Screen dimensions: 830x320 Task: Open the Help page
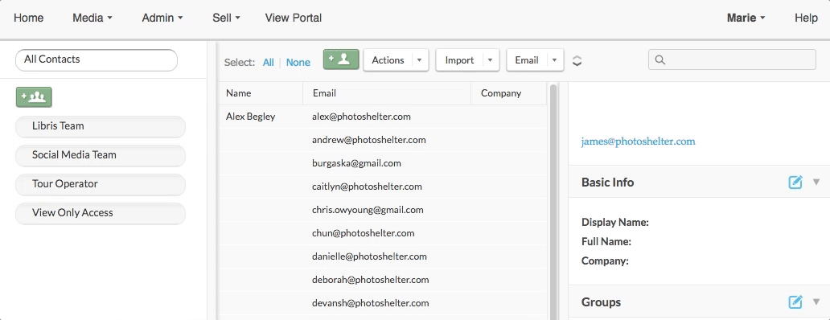click(806, 18)
